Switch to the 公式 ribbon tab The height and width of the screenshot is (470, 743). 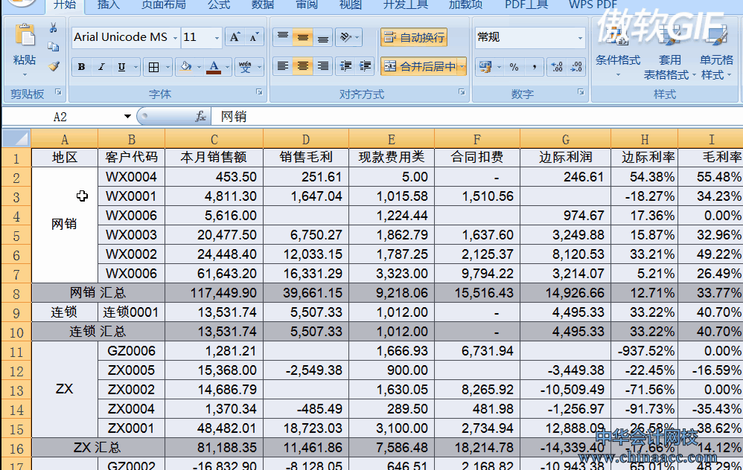point(219,4)
